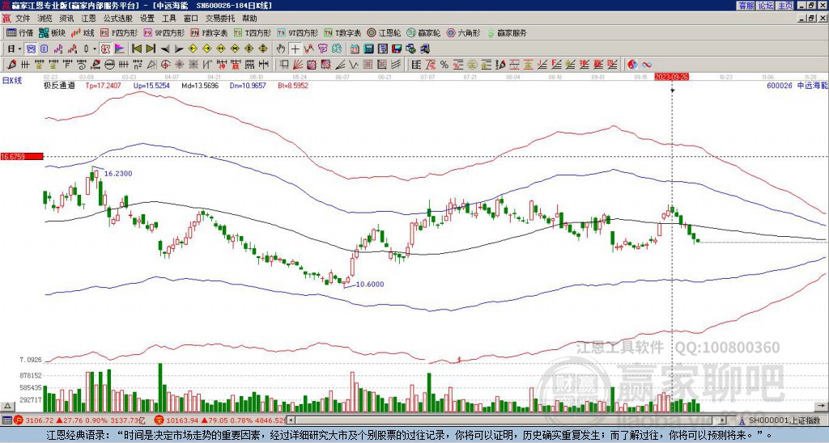Open 赢家服务 from the toolbar
This screenshot has width=829, height=443.
point(507,32)
